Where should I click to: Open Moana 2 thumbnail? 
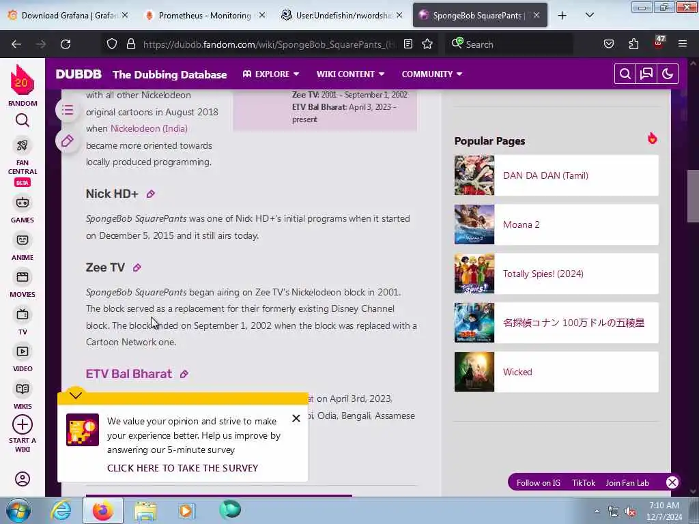pos(474,224)
